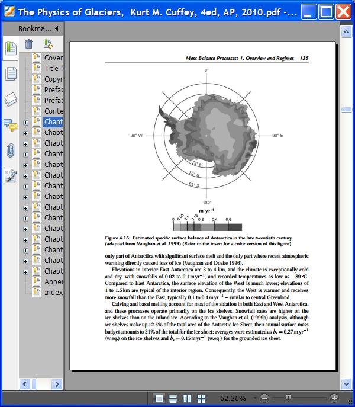The width and height of the screenshot is (355, 407).
Task: Open the second Preface bookmark
Action: click(x=53, y=101)
